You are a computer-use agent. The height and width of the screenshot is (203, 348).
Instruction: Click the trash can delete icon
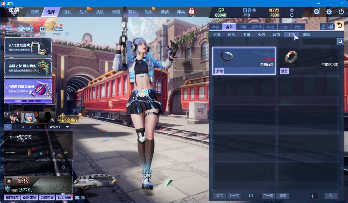click(323, 27)
